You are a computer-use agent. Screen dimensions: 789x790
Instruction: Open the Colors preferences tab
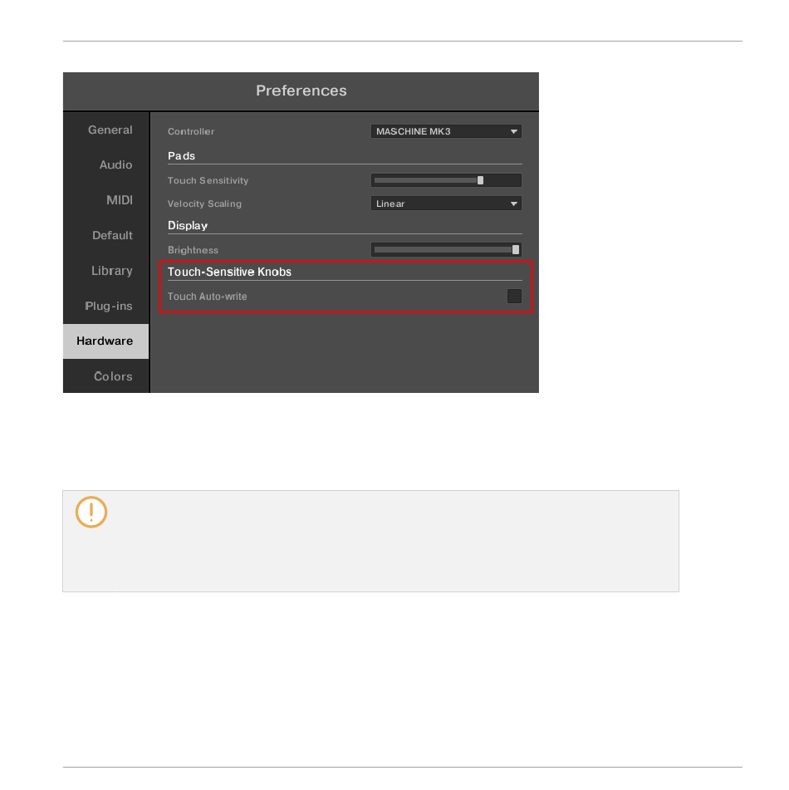pyautogui.click(x=113, y=377)
